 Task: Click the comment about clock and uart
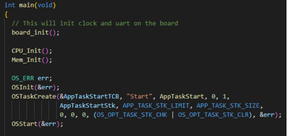(x=95, y=23)
